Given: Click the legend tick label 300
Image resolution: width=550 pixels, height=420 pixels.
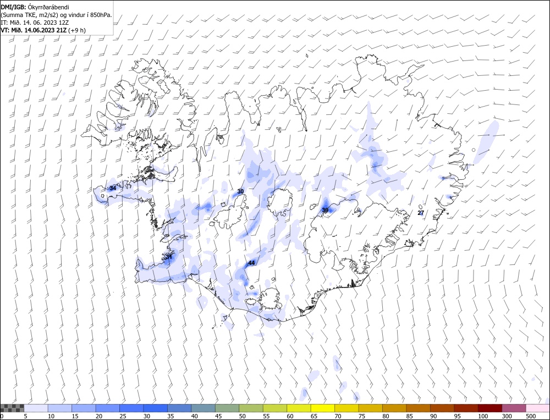Looking at the screenshot, I should [x=507, y=416].
